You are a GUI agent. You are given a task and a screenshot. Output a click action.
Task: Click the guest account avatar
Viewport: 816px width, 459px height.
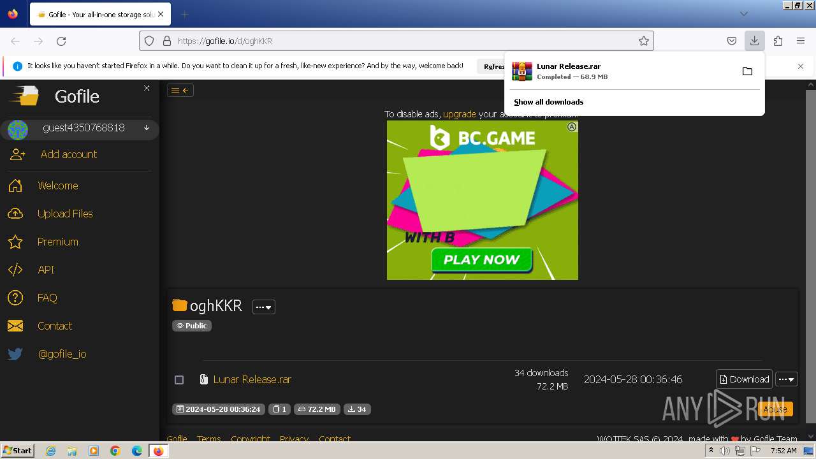[x=18, y=129]
